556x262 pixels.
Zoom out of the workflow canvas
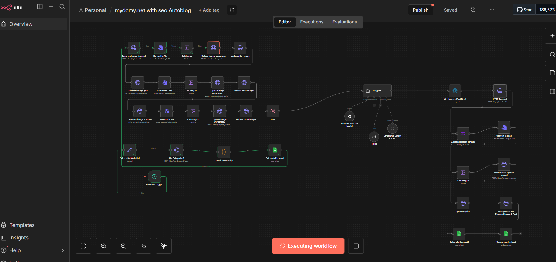tap(123, 246)
